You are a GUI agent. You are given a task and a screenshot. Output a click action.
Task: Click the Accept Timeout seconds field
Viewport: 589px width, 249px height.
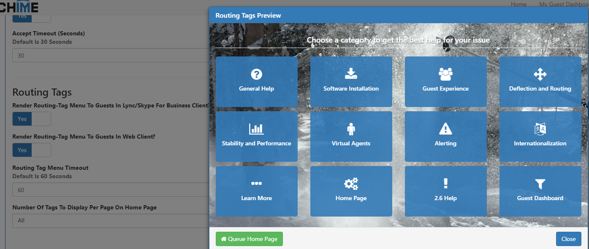coord(111,55)
